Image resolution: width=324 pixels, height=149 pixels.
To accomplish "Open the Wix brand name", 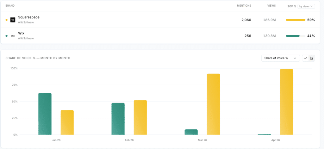I will coord(21,33).
